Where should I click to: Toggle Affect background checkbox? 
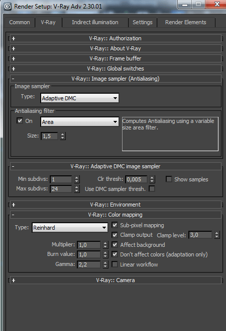[x=115, y=245]
